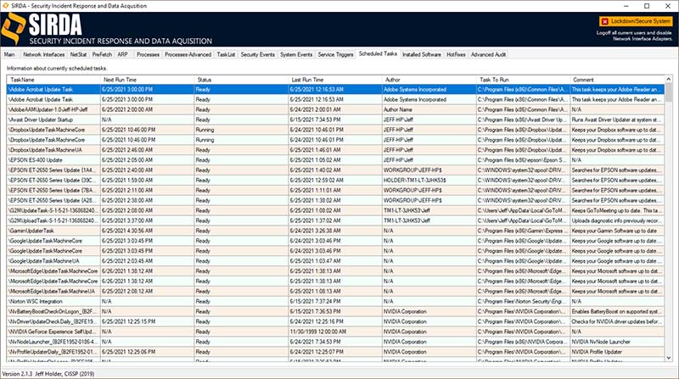Sort by the Status column header
Viewport: 679px width, 379px height.
pyautogui.click(x=241, y=80)
